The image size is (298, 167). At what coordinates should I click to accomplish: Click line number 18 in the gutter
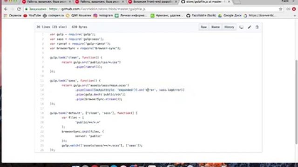(x=42, y=113)
